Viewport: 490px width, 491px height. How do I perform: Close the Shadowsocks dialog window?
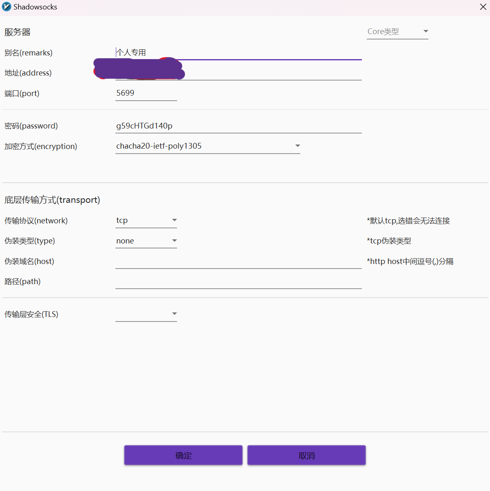tap(483, 7)
